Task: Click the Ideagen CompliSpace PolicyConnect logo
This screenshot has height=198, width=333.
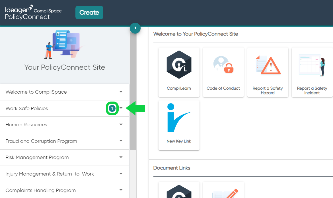Action: point(33,13)
